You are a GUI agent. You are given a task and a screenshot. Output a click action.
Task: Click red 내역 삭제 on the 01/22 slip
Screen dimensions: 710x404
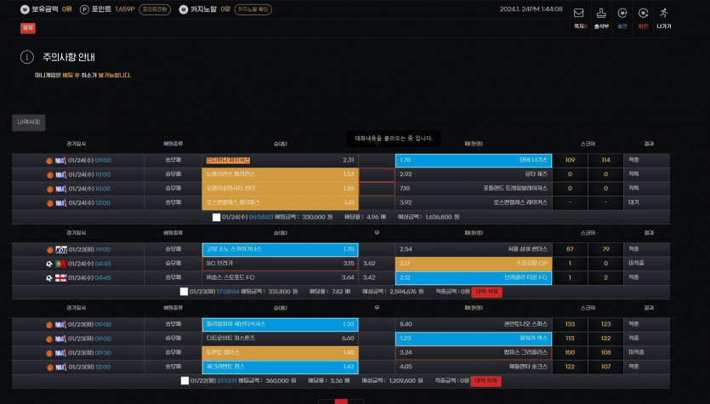coord(486,380)
